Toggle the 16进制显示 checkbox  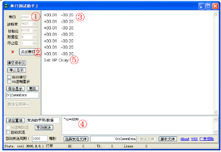pos(9,81)
